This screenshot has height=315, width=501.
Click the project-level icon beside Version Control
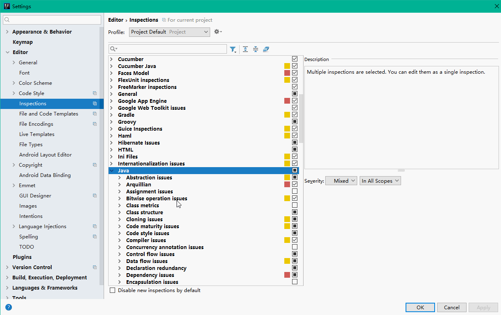tap(95, 267)
